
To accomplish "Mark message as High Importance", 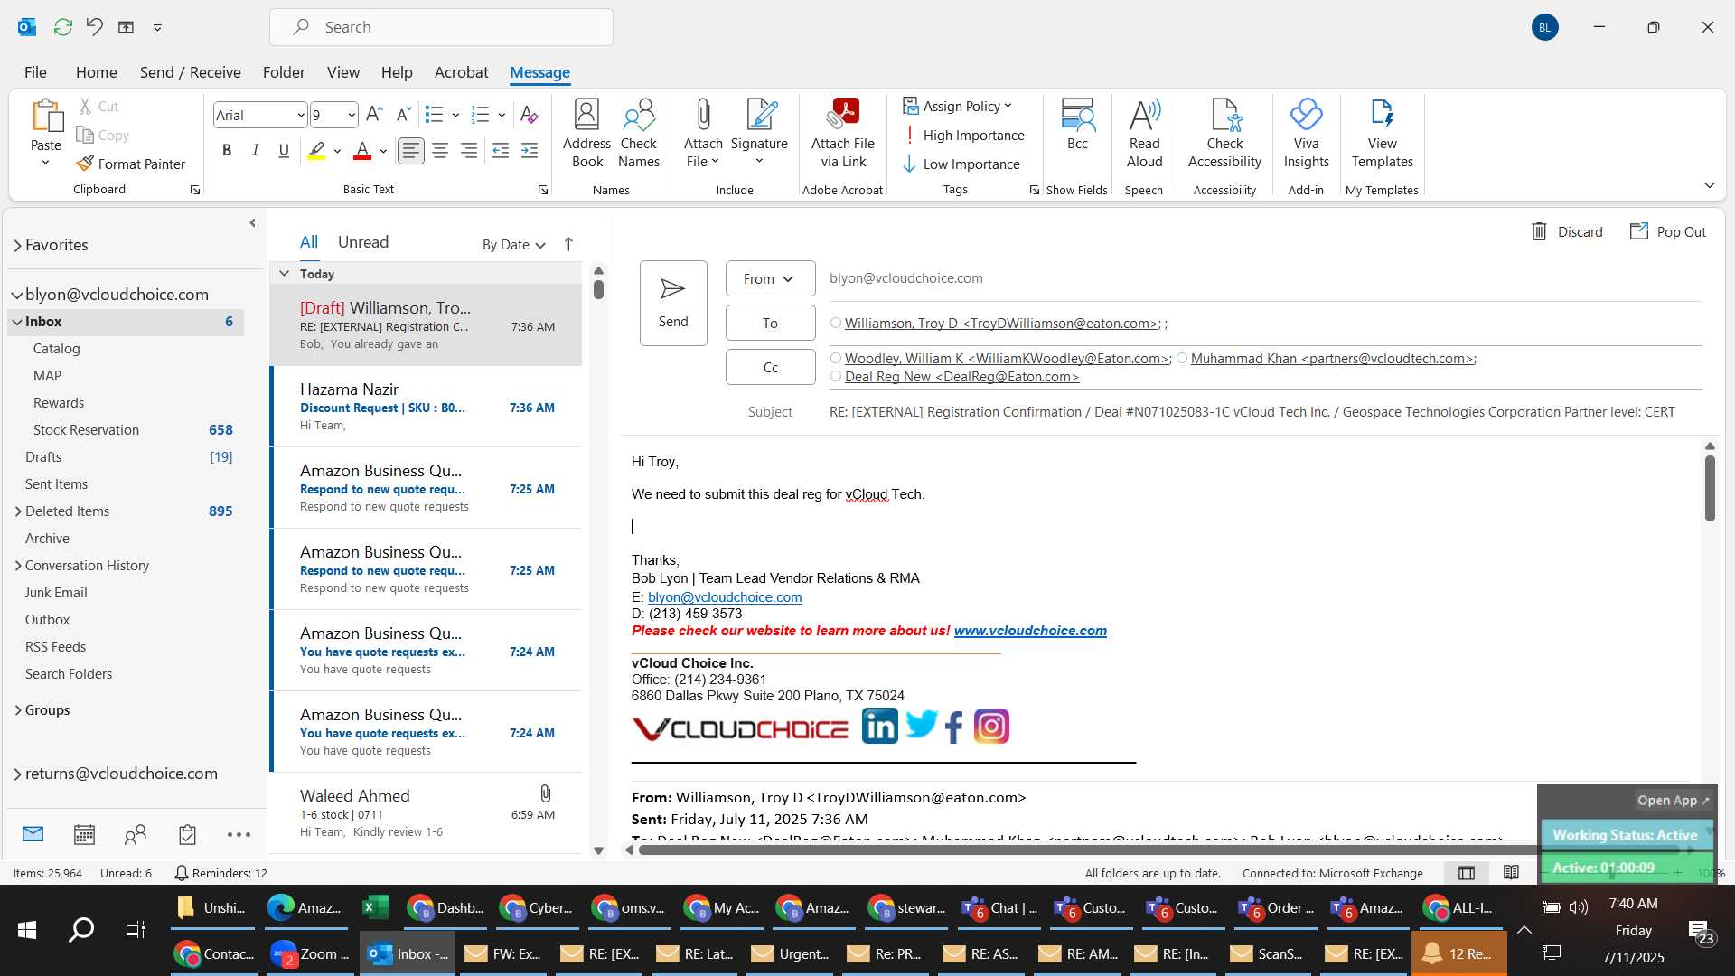I will pyautogui.click(x=963, y=135).
